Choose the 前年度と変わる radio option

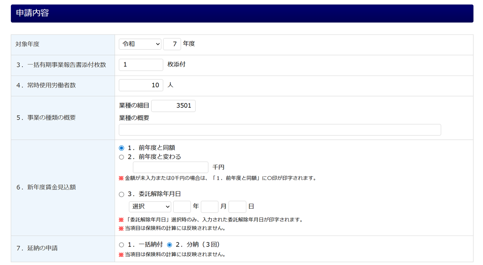(122, 157)
